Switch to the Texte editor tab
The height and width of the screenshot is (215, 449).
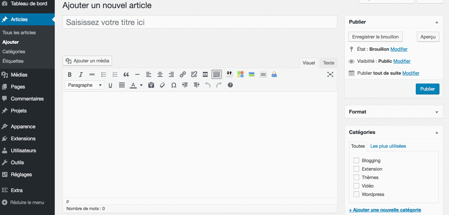point(329,63)
